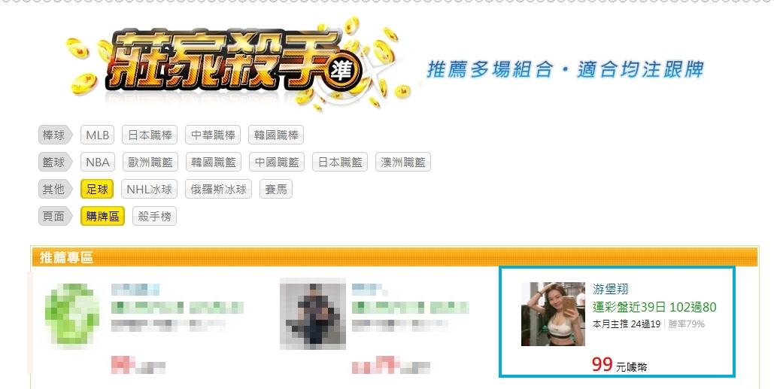774x389 pixels.
Task: Select the 澳洲職籃 filter
Action: tap(403, 162)
